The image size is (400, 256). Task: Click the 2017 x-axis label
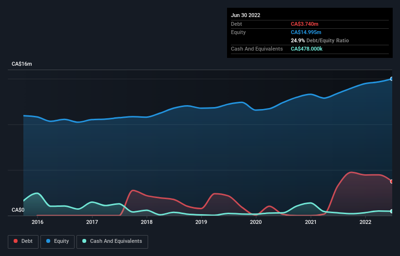92,222
